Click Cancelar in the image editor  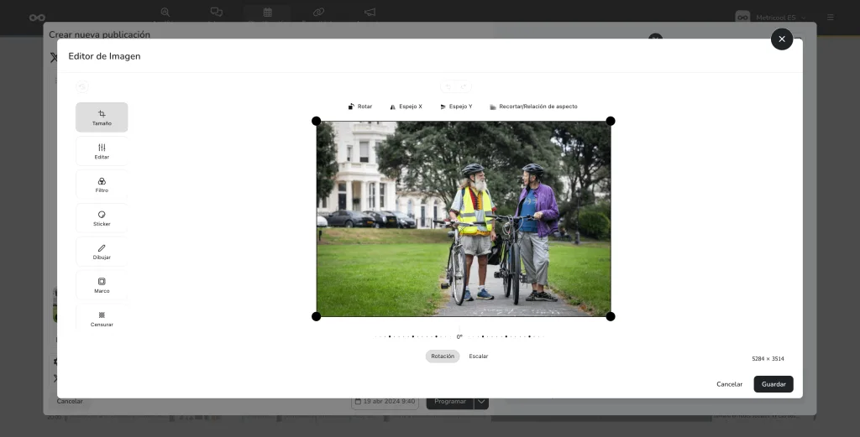(730, 384)
